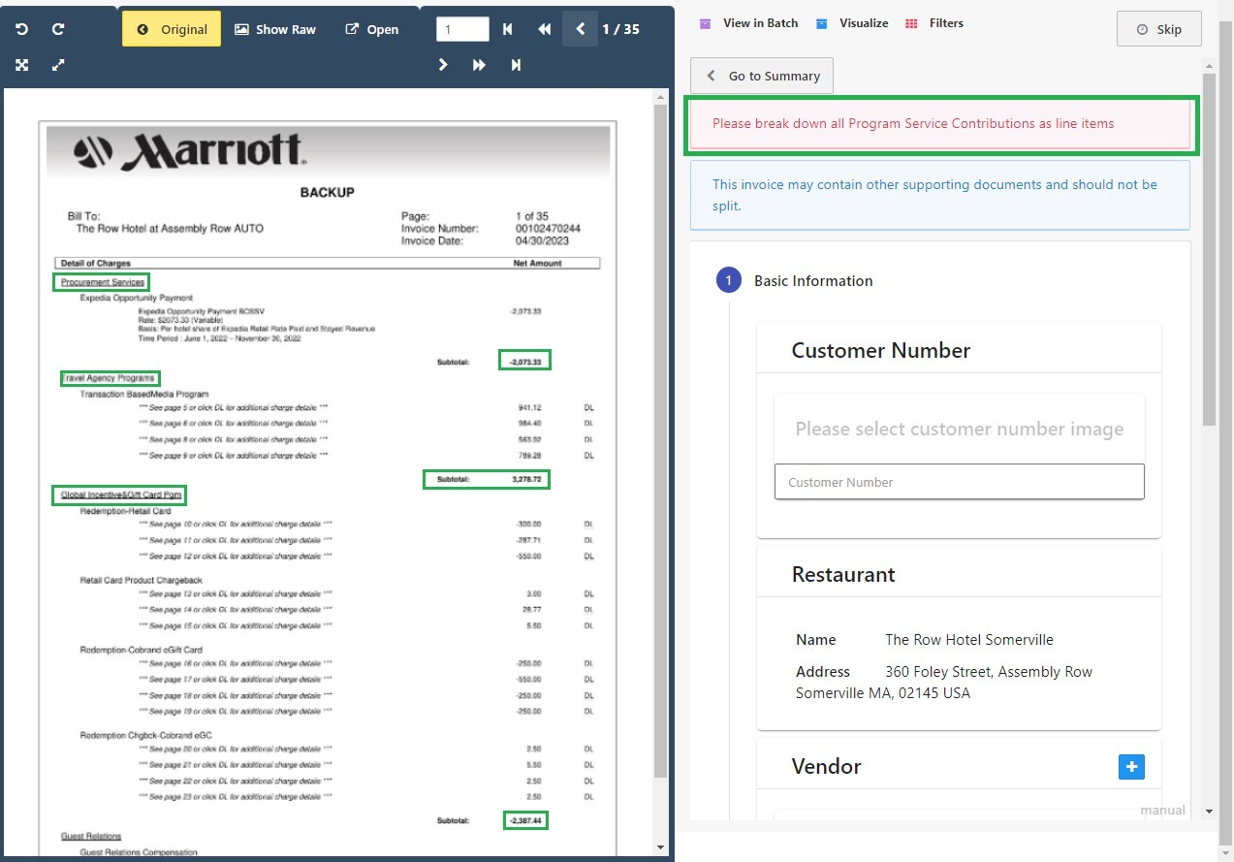Viewport: 1234px width, 862px height.
Task: Click the Redemption-Cobrand eGift Card subheading
Action: (141, 650)
